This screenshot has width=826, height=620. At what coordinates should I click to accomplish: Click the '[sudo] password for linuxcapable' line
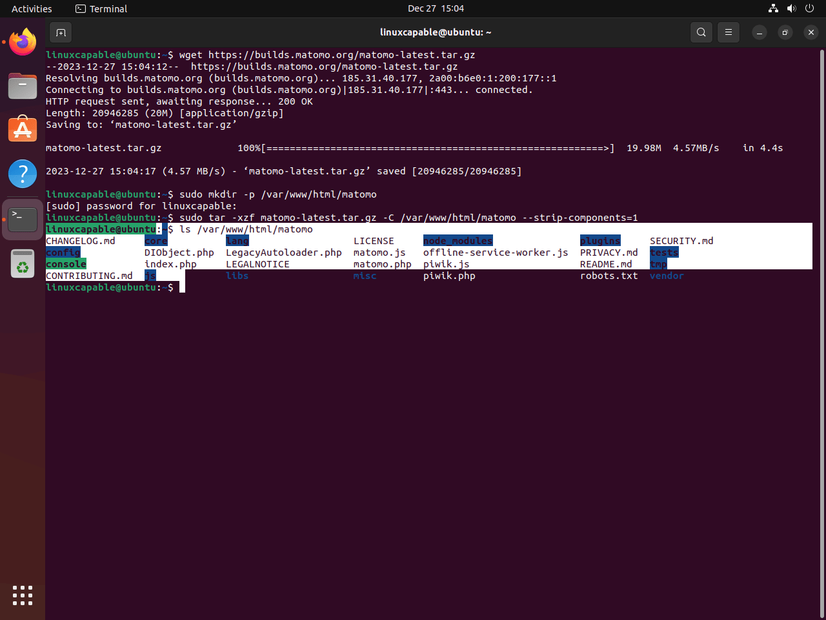141,206
